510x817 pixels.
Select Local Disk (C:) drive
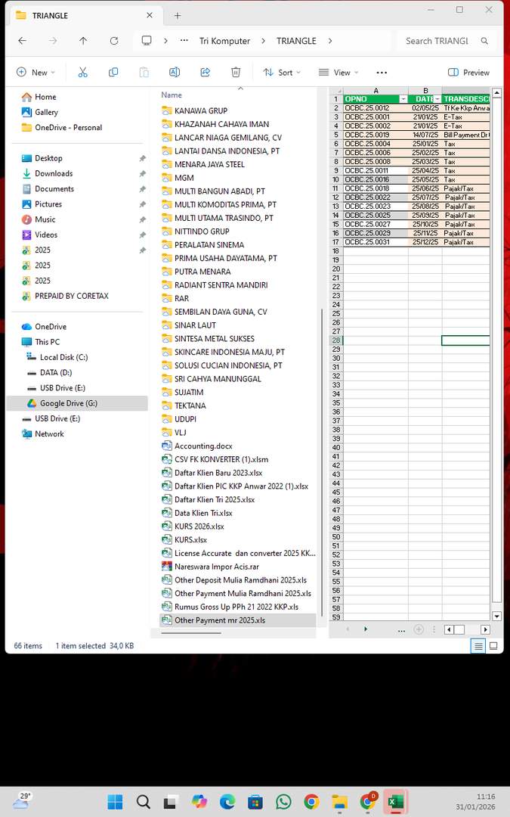63,357
